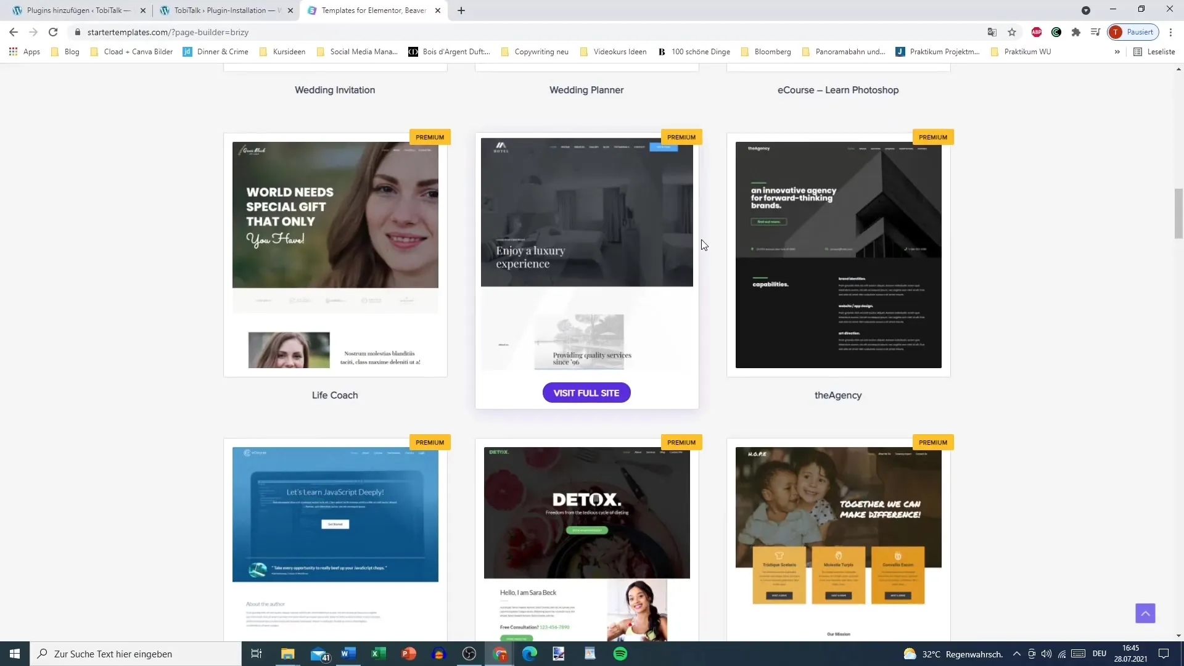The image size is (1184, 666).
Task: Show hidden system tray icons
Action: 1017,654
